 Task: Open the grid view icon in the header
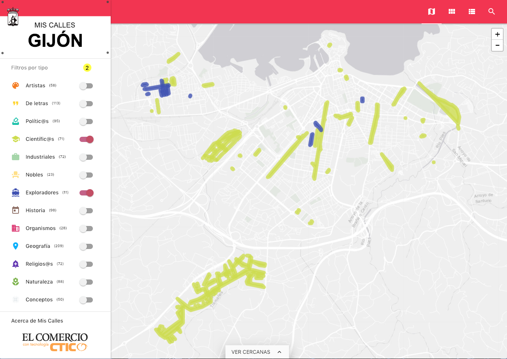tap(452, 12)
